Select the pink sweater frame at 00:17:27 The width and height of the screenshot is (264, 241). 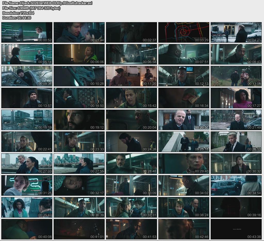tap(236, 98)
